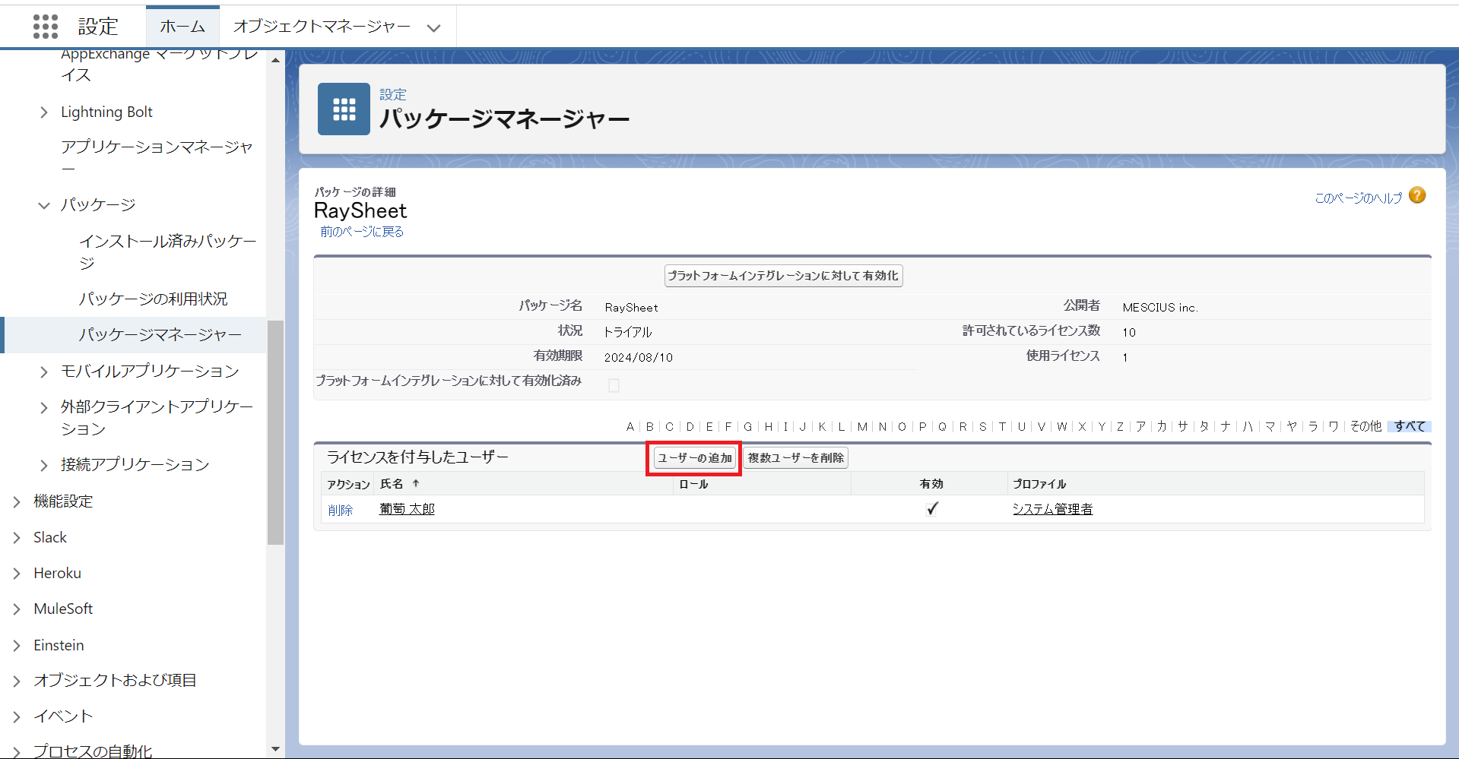Screen dimensions: 1459x759
Task: Select パッケージマネージャー in sidebar
Action: [160, 334]
